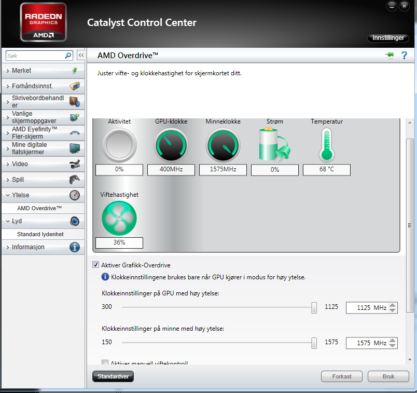The image size is (417, 393).
Task: Click the Minneklokke gauge dial
Action: coord(223,145)
